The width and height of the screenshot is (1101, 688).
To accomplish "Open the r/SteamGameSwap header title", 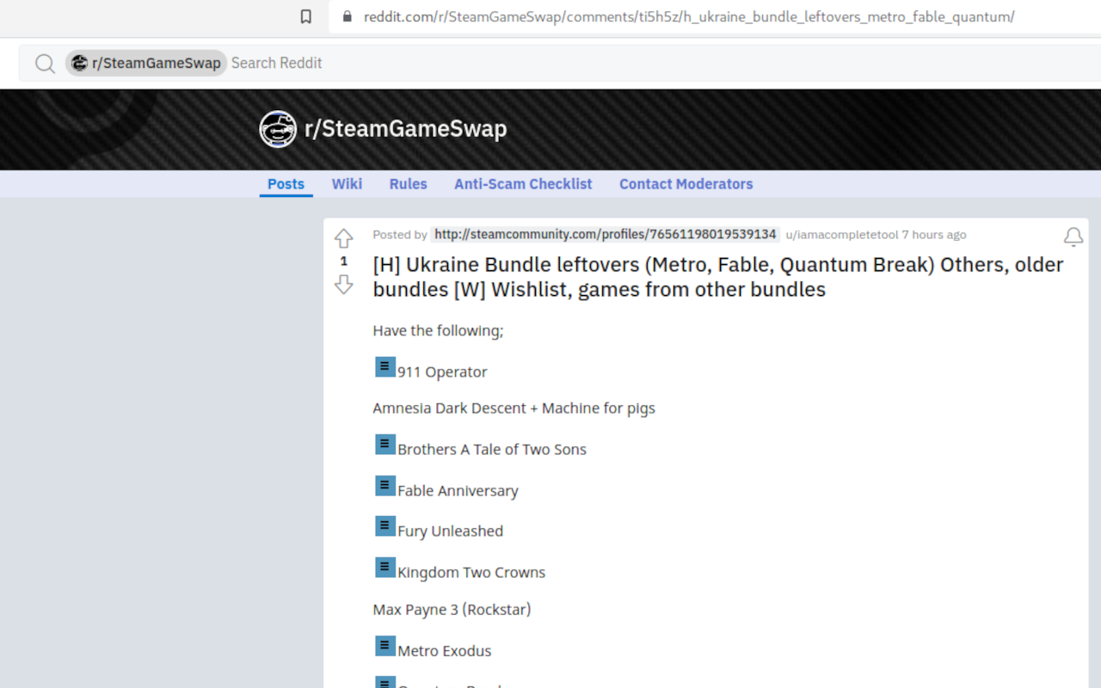I will (406, 129).
